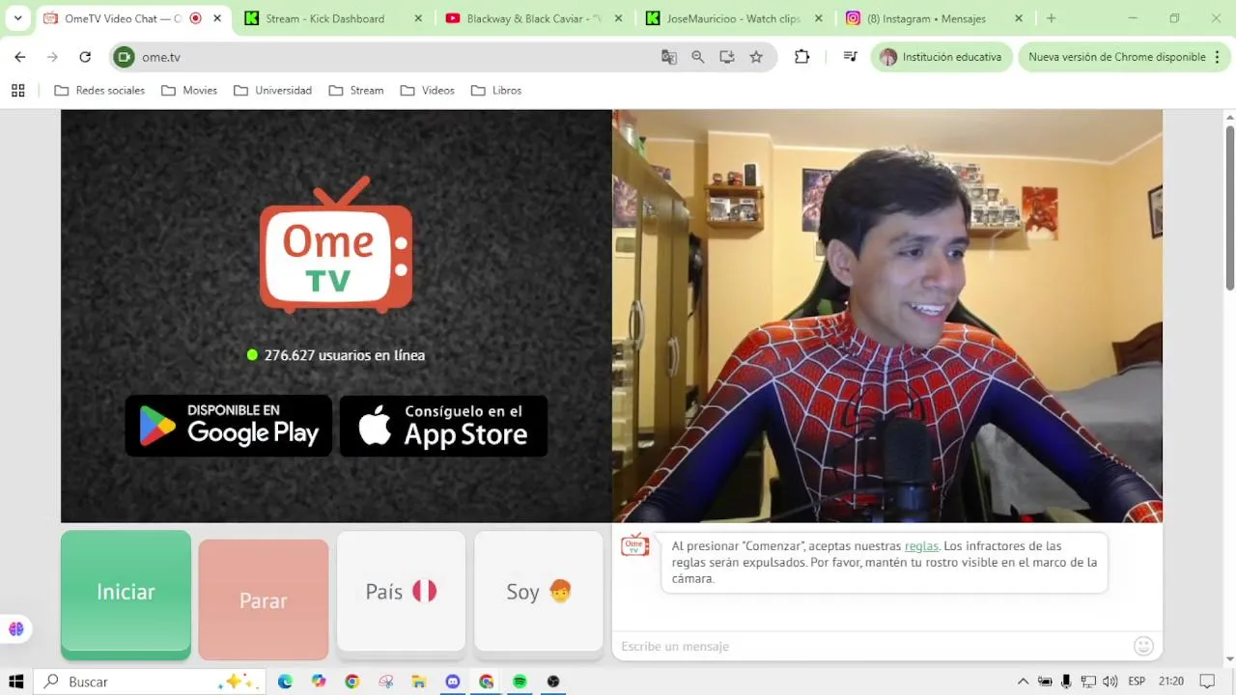Open the Soy gender selector
1236x695 pixels.
(539, 592)
